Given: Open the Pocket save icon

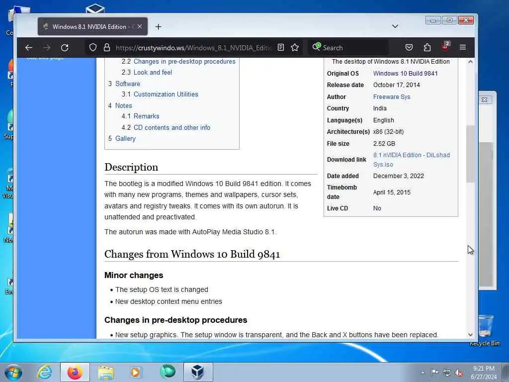Looking at the screenshot, I should (409, 47).
